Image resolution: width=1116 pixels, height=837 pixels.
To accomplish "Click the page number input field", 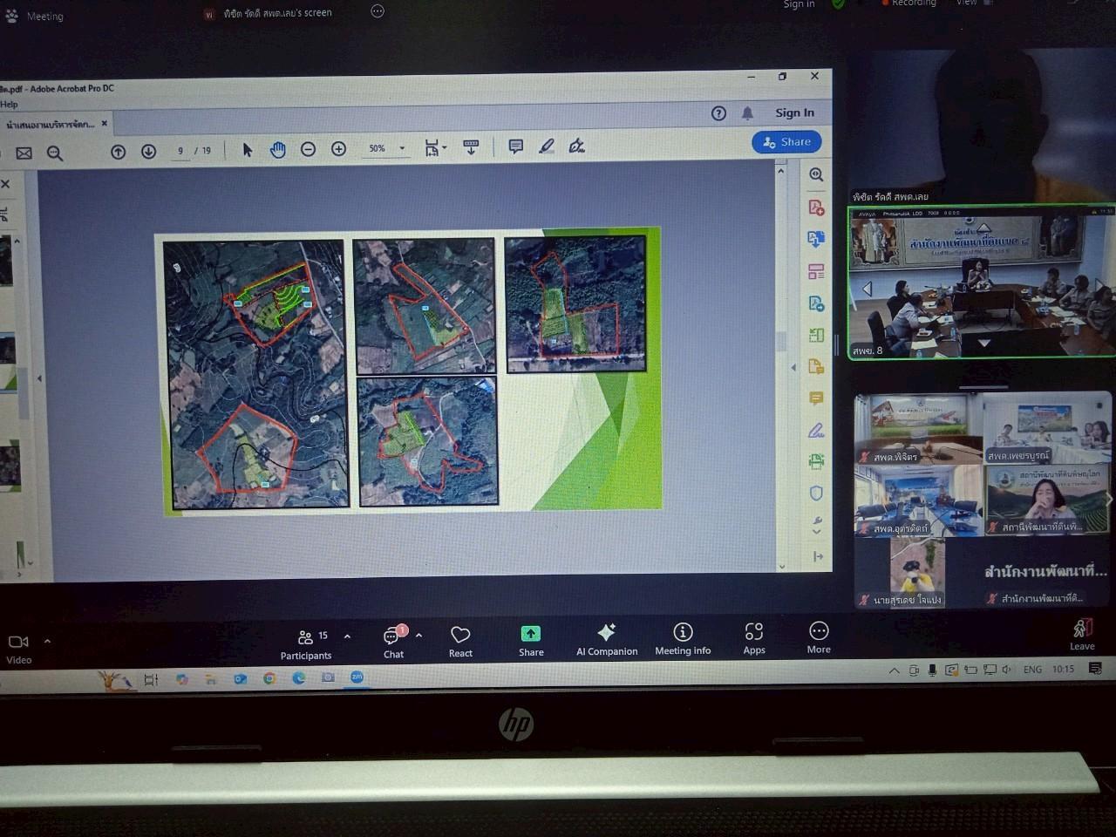I will click(180, 151).
